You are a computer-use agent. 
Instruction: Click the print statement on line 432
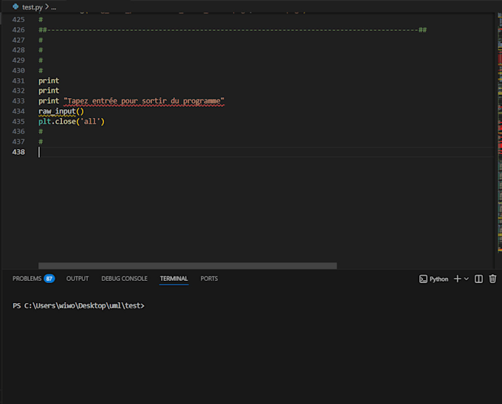pyautogui.click(x=49, y=91)
